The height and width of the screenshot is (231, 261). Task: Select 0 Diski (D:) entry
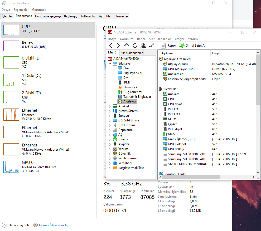click(x=48, y=62)
